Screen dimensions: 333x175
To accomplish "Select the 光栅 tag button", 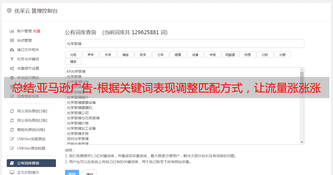I will click(282, 54).
